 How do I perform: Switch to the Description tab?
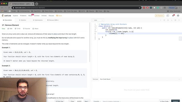coord(7,20)
